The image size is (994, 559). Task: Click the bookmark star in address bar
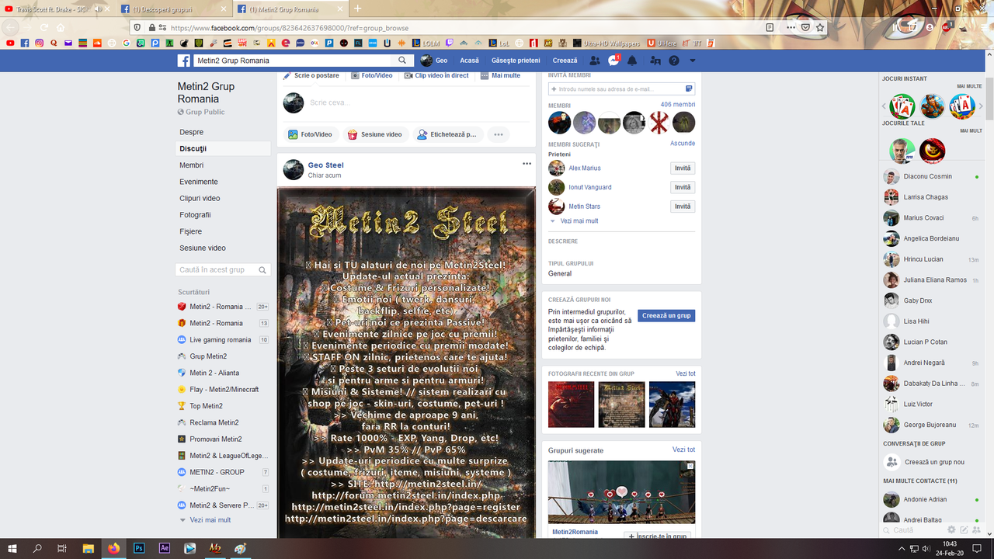tap(820, 27)
